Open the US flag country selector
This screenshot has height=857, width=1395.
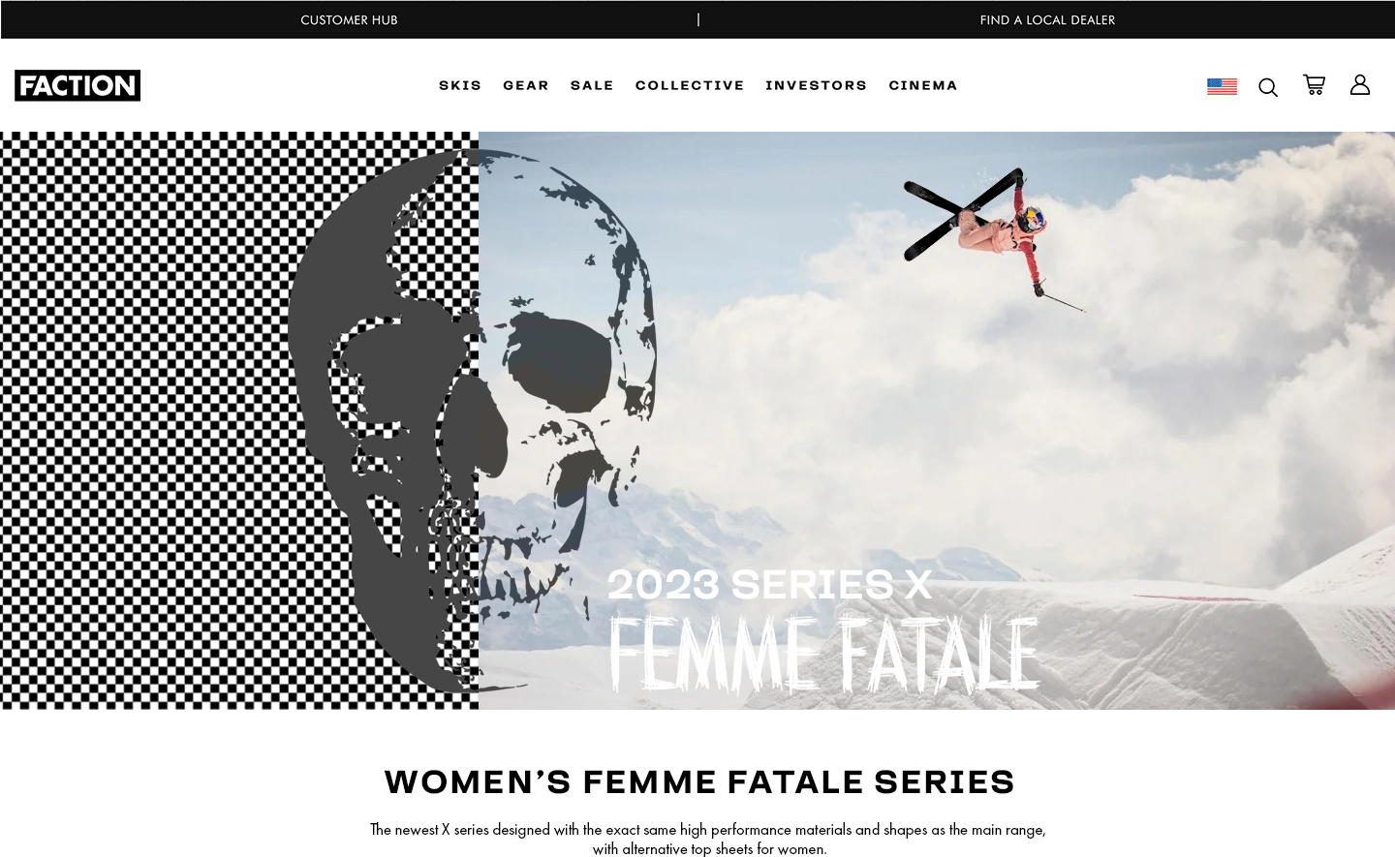(1222, 86)
